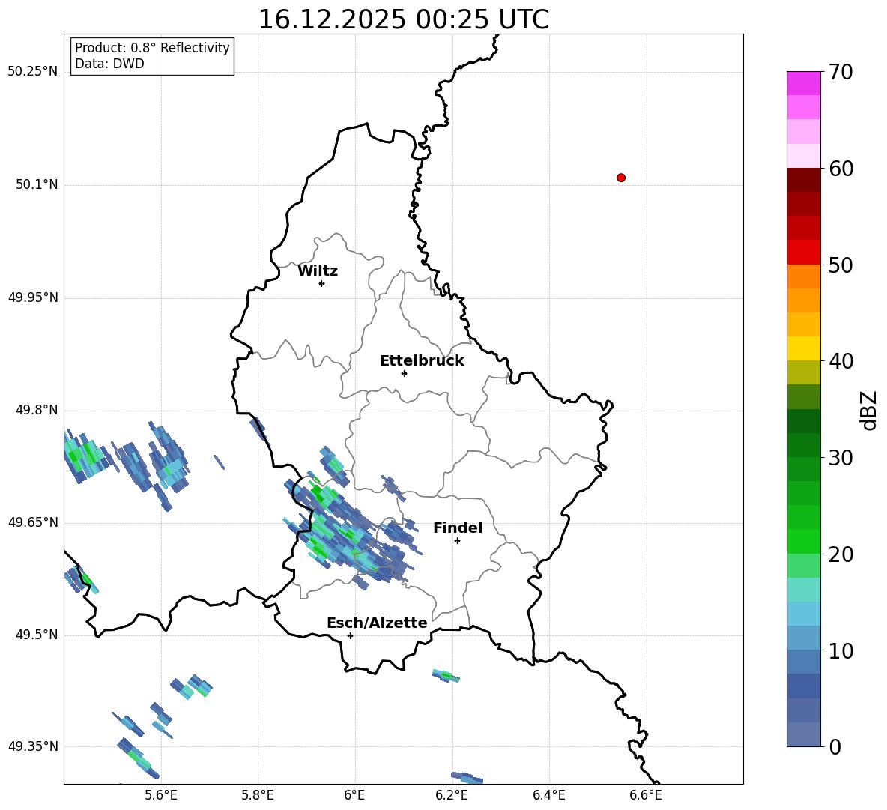Click the Ettelbruck station label
Image resolution: width=887 pixels, height=810 pixels.
(422, 361)
